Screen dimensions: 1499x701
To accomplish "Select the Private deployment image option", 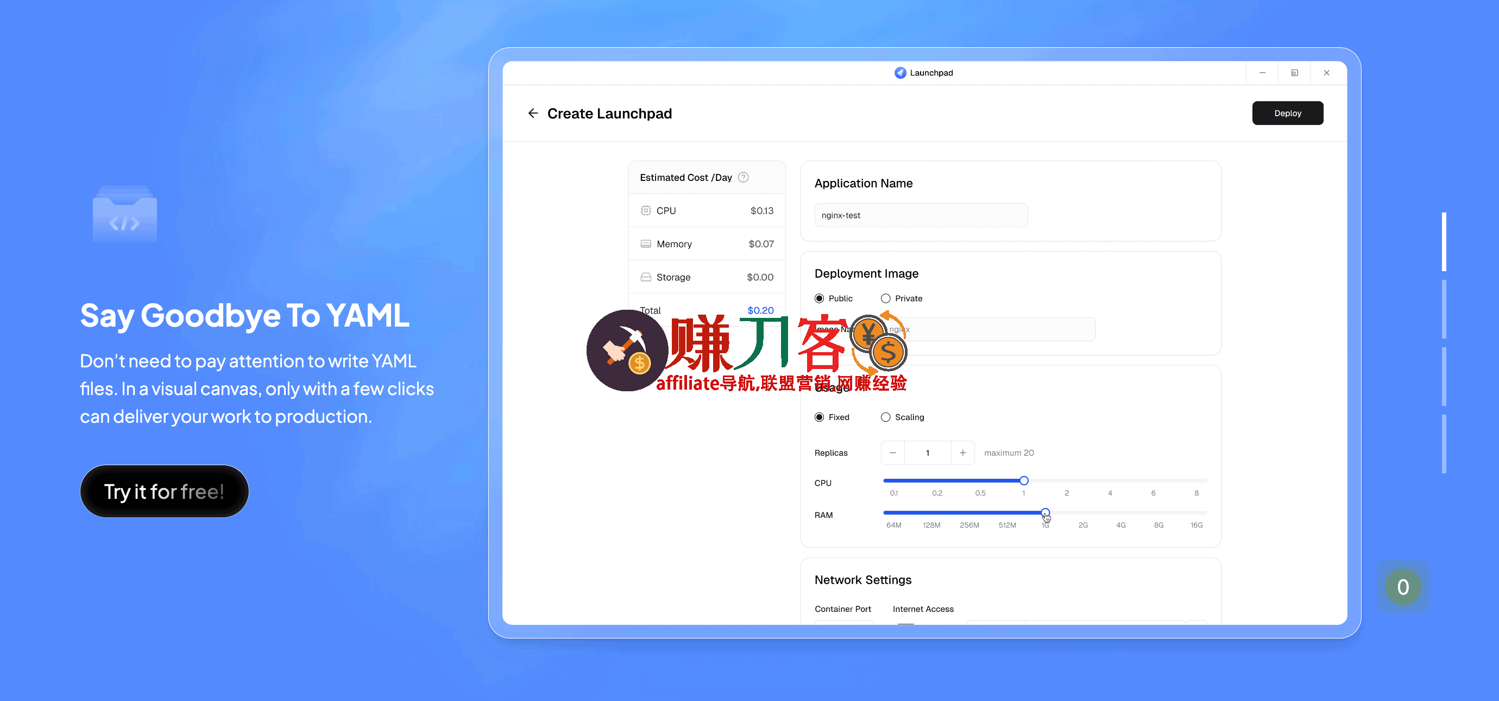I will click(x=886, y=299).
